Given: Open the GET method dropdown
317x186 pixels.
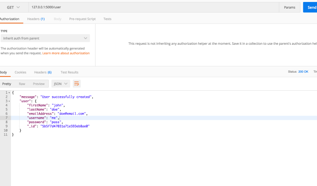Looking at the screenshot, I should click(x=13, y=7).
